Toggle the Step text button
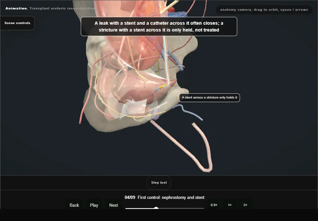 point(159,183)
